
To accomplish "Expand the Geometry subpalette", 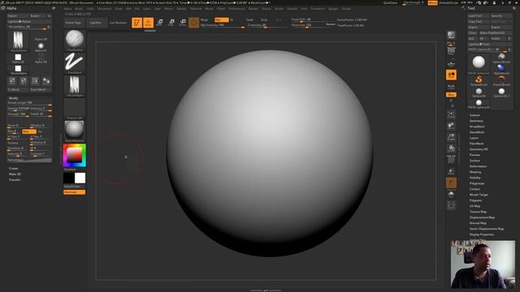I will pyautogui.click(x=476, y=121).
